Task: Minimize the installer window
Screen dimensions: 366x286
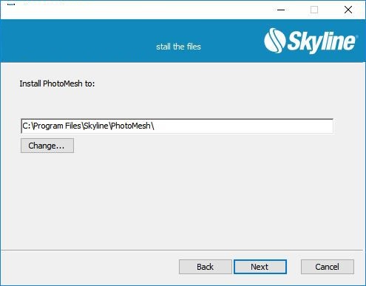Action: click(281, 10)
